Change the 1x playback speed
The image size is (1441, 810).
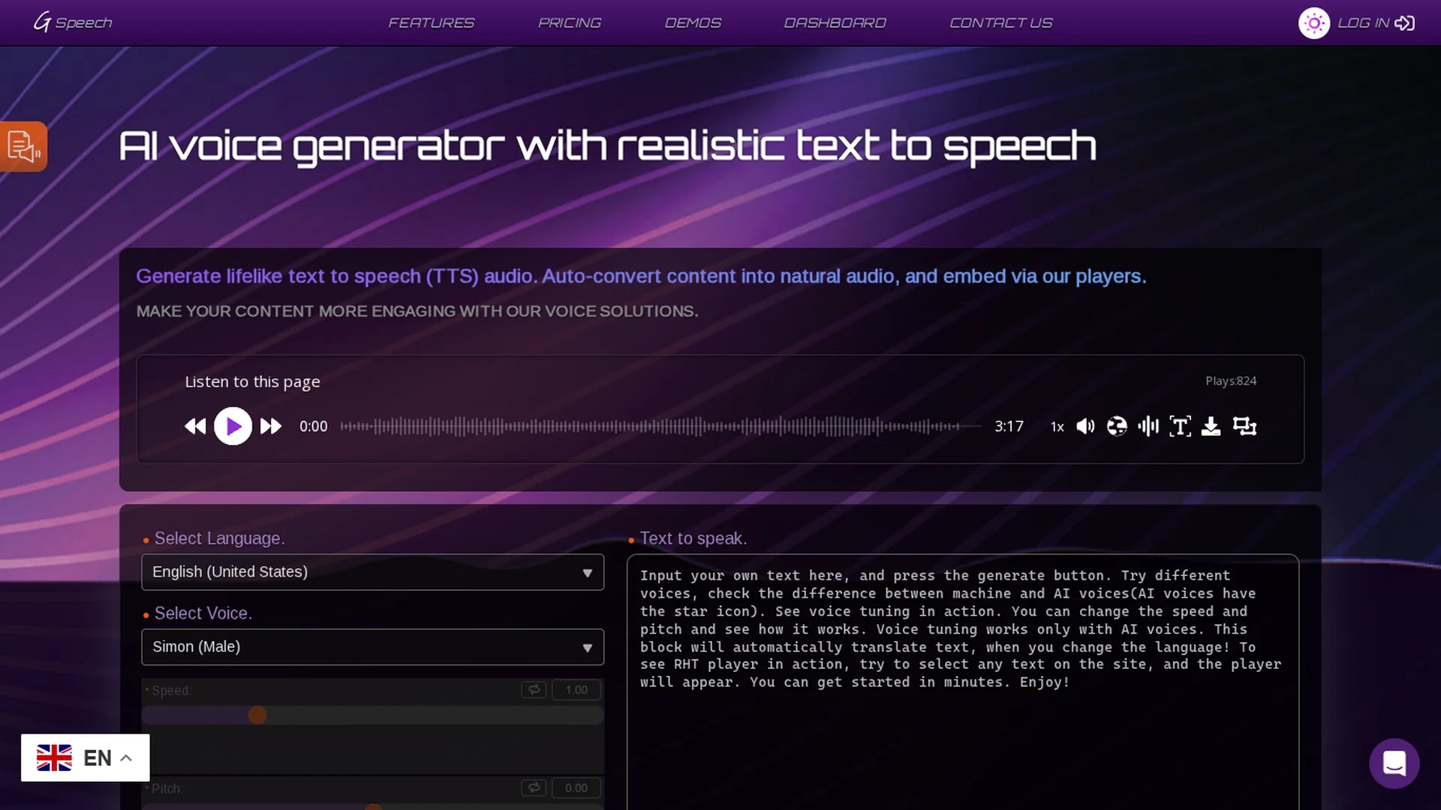(x=1057, y=427)
